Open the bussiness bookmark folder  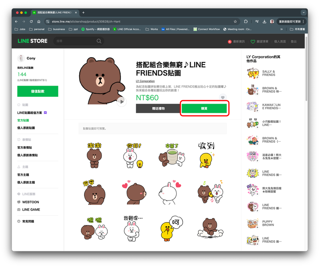(x=56, y=29)
